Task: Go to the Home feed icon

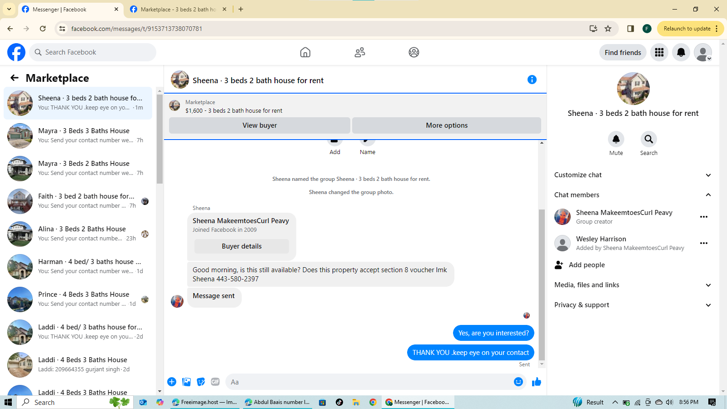Action: click(305, 52)
